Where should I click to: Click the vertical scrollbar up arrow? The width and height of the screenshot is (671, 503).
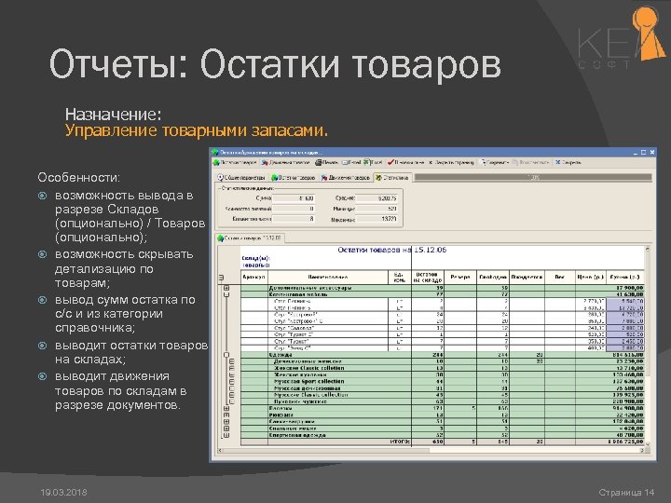648,249
